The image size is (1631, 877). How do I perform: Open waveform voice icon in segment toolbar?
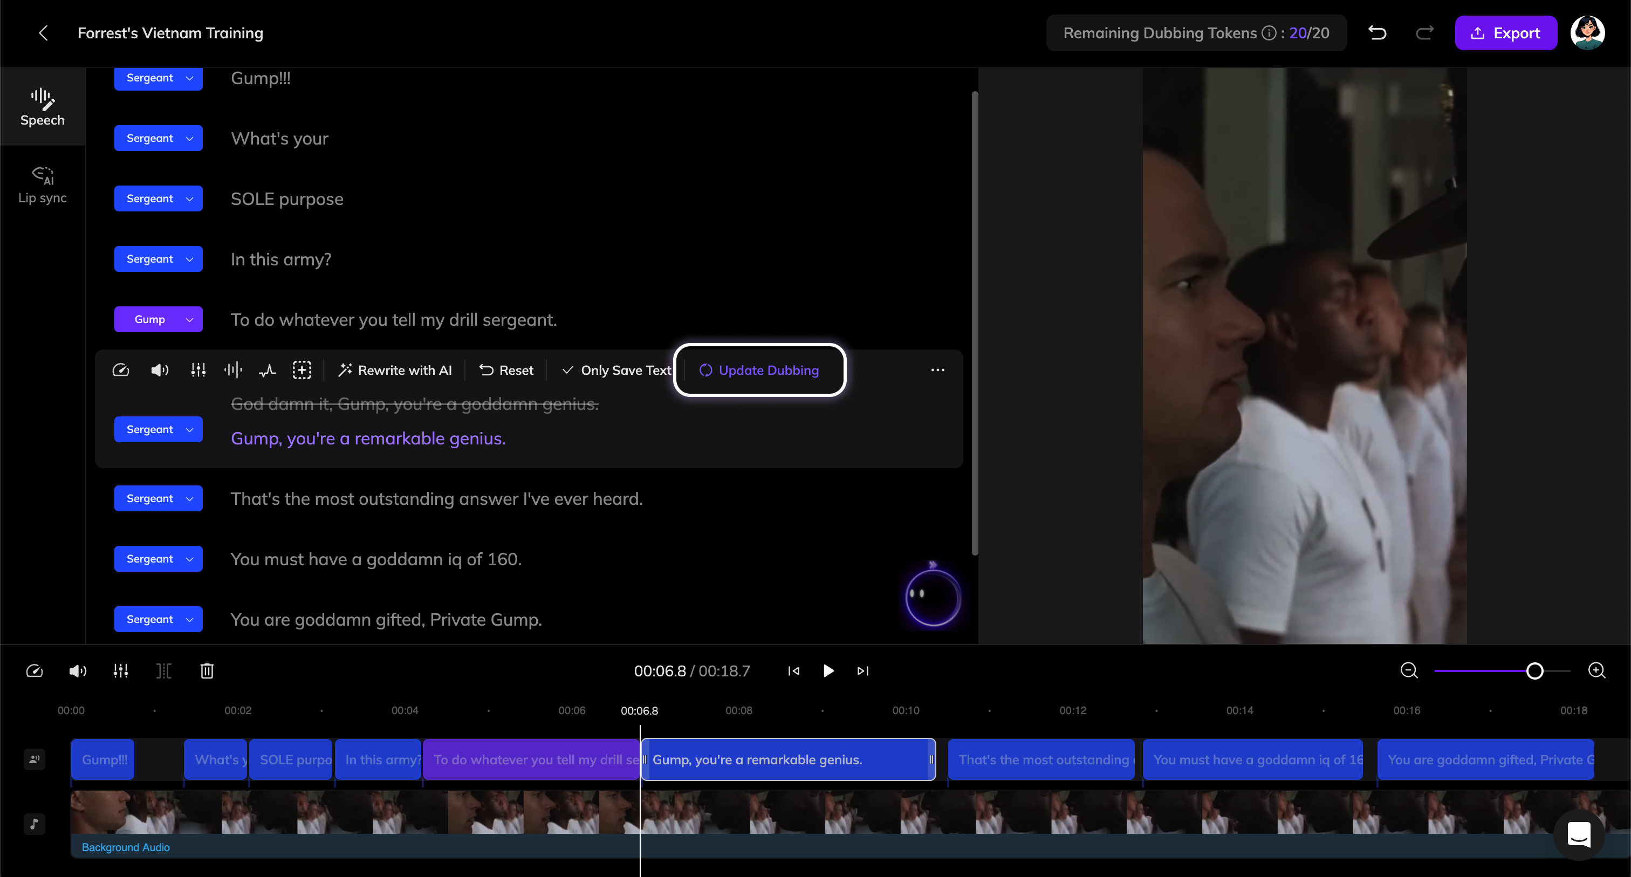(x=233, y=370)
